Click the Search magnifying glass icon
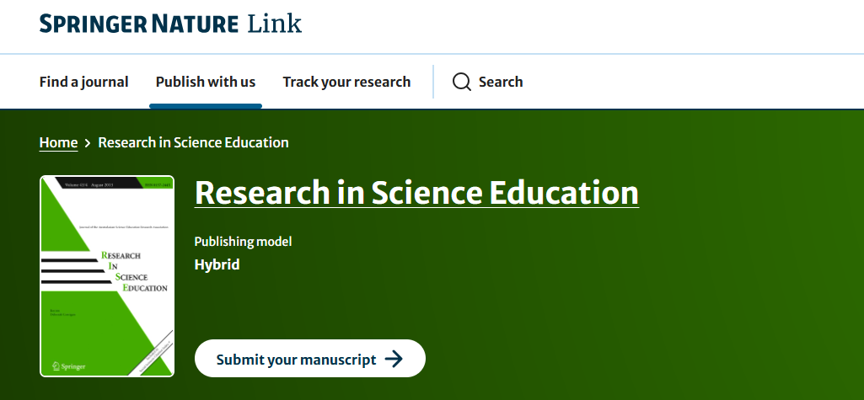The height and width of the screenshot is (400, 864). (x=462, y=82)
